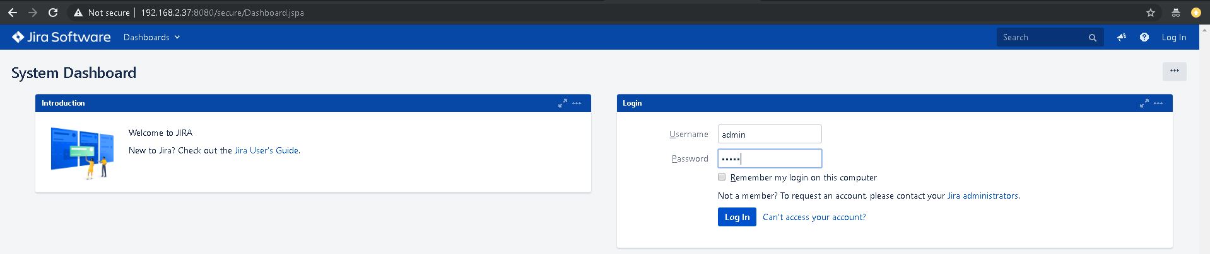Maximize the Introduction gadget
The width and height of the screenshot is (1210, 254).
(562, 103)
